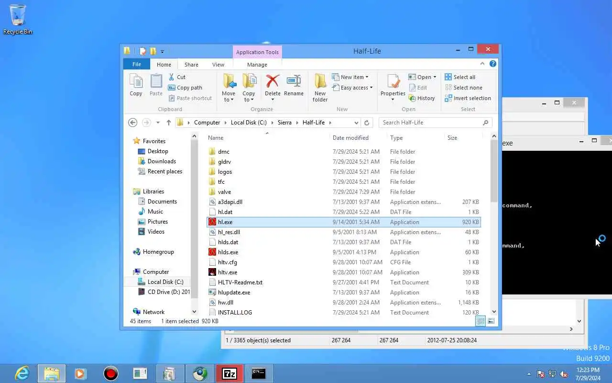Select the INSTALL.LOG file

point(235,313)
